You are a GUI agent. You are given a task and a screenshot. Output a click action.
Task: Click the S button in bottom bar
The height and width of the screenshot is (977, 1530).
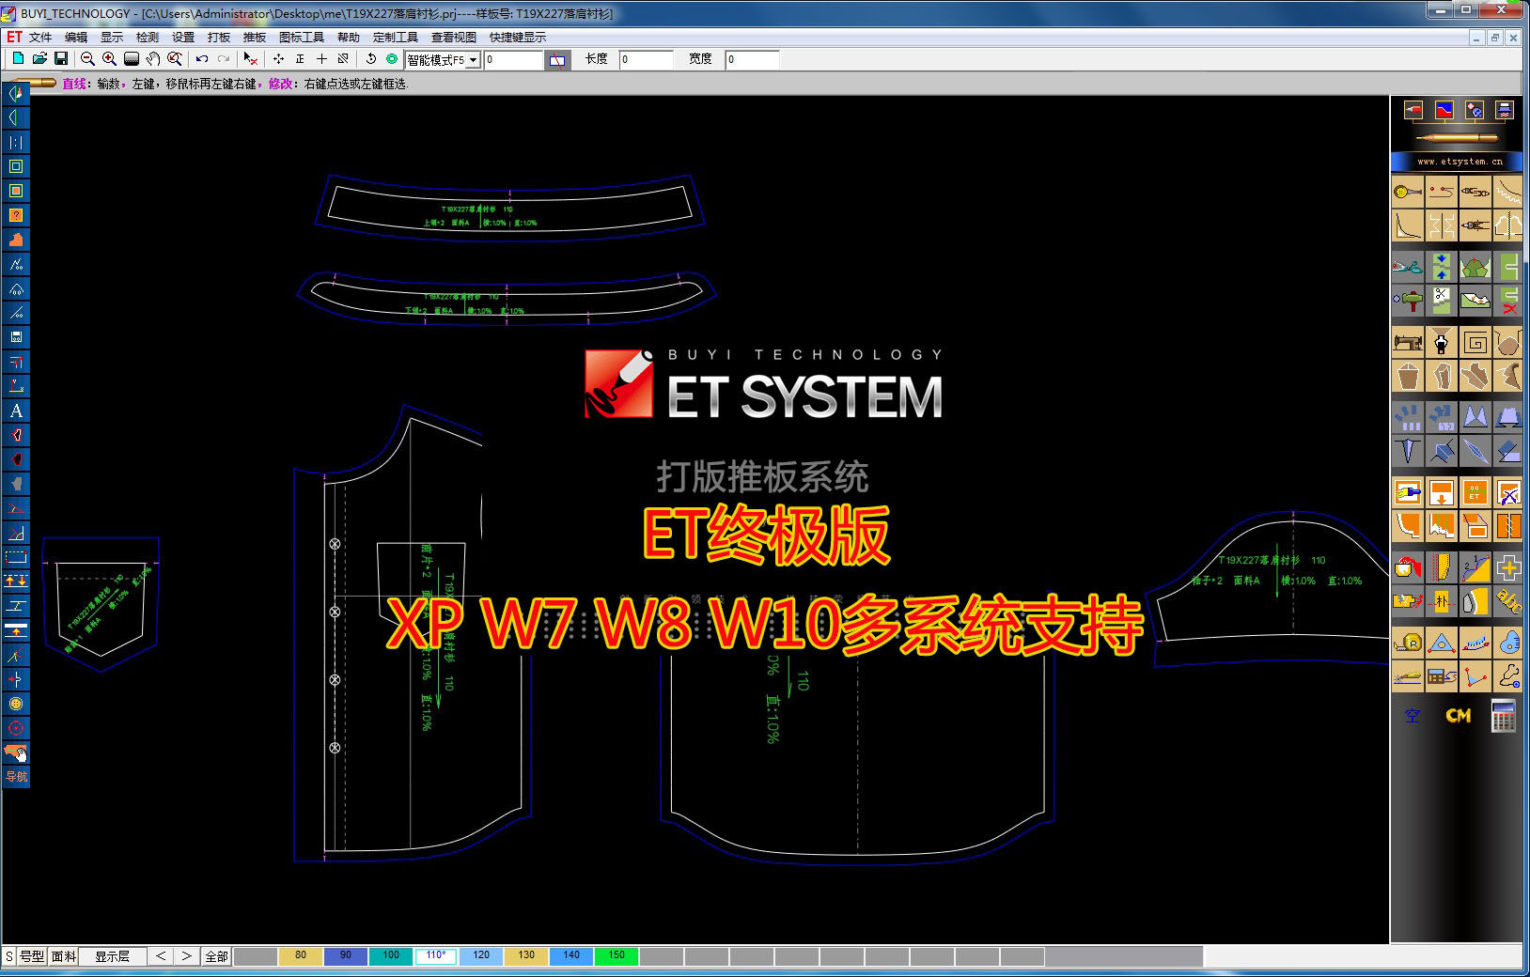coord(9,956)
